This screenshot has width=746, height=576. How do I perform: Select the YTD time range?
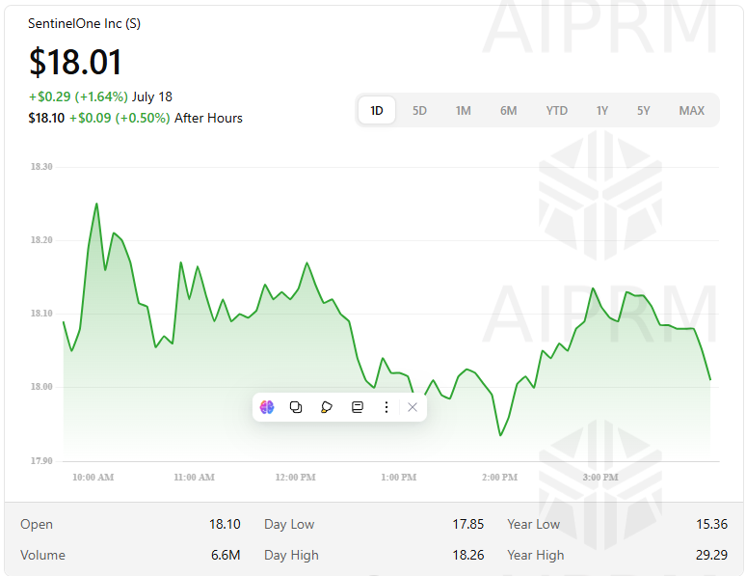[x=556, y=111]
